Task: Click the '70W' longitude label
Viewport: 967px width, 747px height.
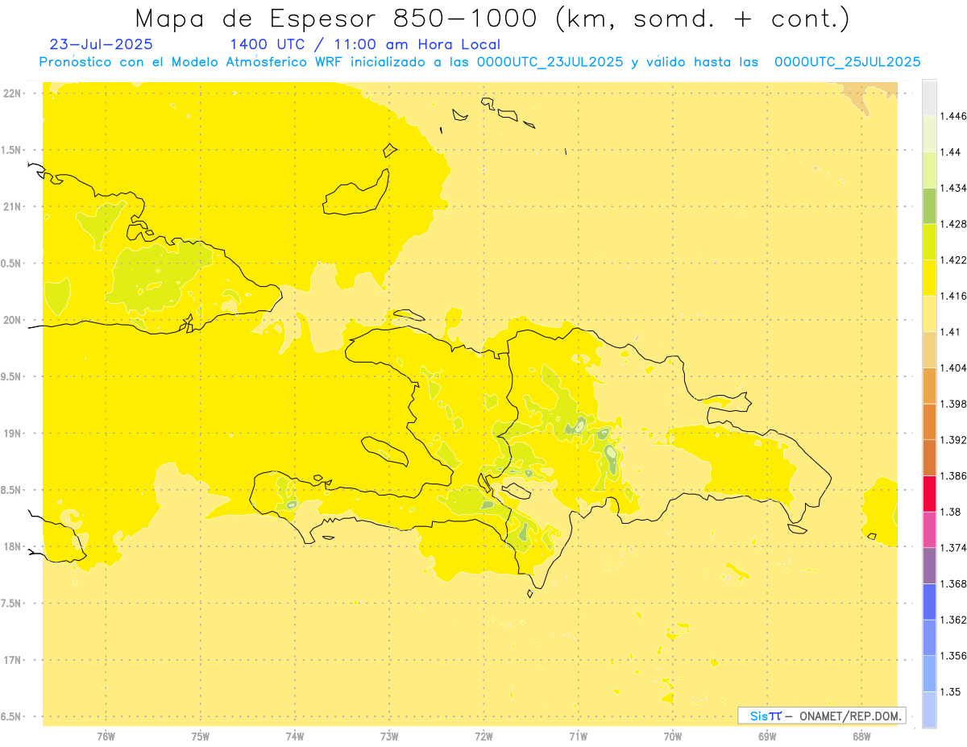Action: pyautogui.click(x=673, y=737)
